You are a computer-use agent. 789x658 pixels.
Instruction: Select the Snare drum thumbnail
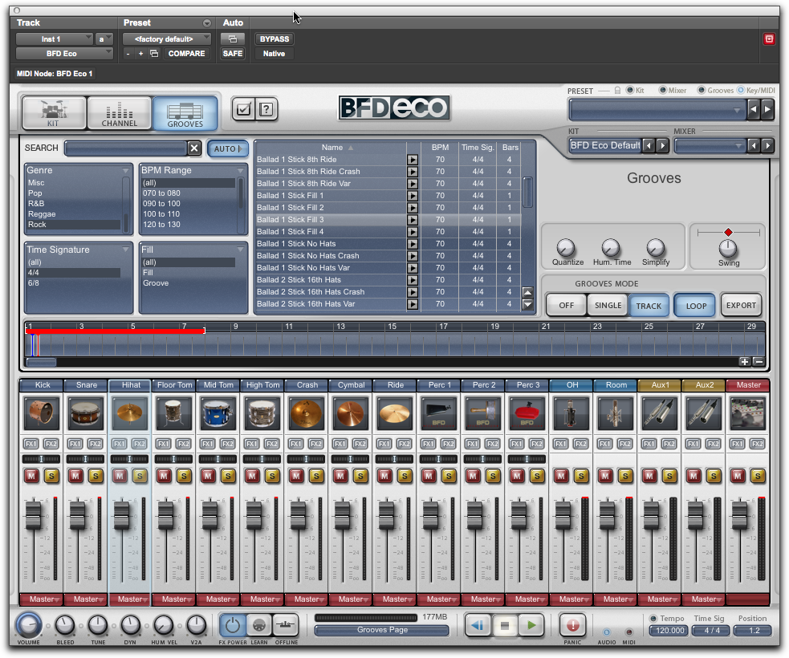coord(86,413)
